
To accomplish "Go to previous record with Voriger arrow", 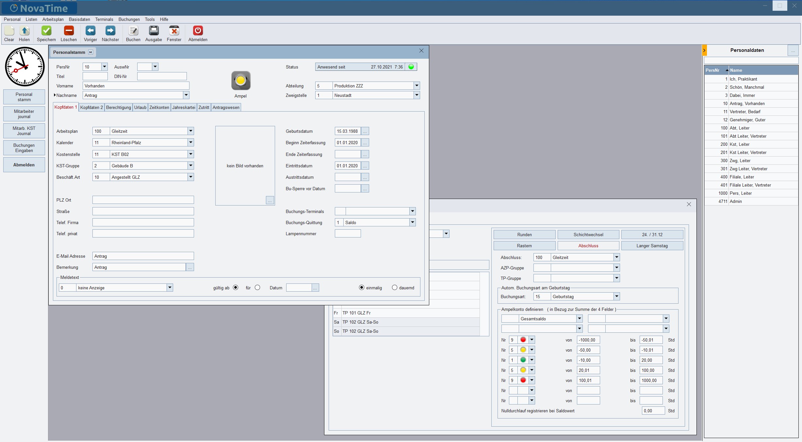I will click(90, 31).
